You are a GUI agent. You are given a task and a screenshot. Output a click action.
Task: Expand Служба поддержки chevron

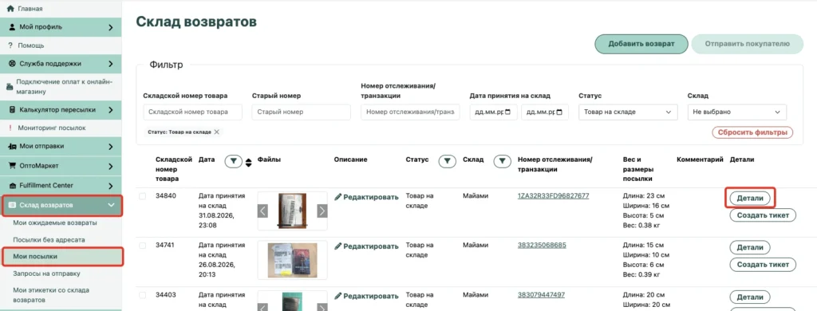tap(110, 64)
